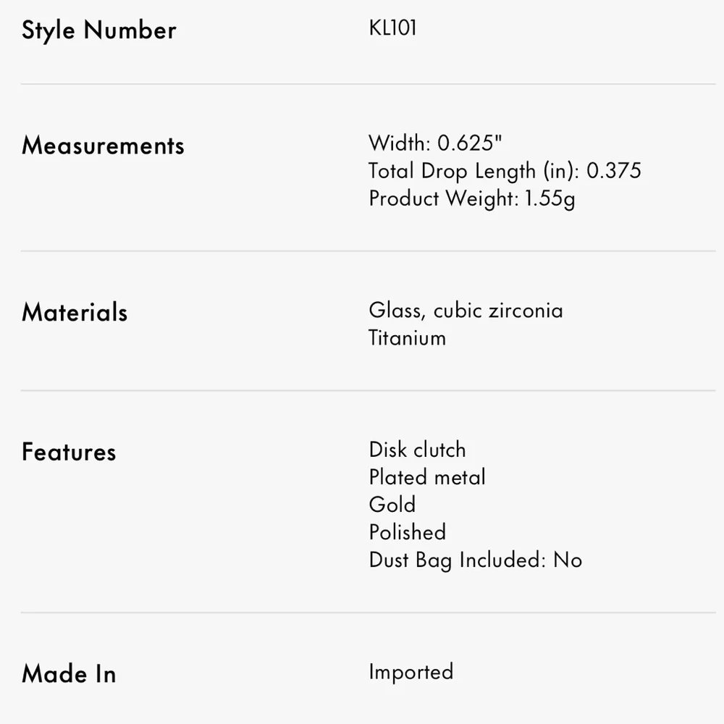The image size is (724, 724).
Task: Click the Gold feature text
Action: coord(392,504)
